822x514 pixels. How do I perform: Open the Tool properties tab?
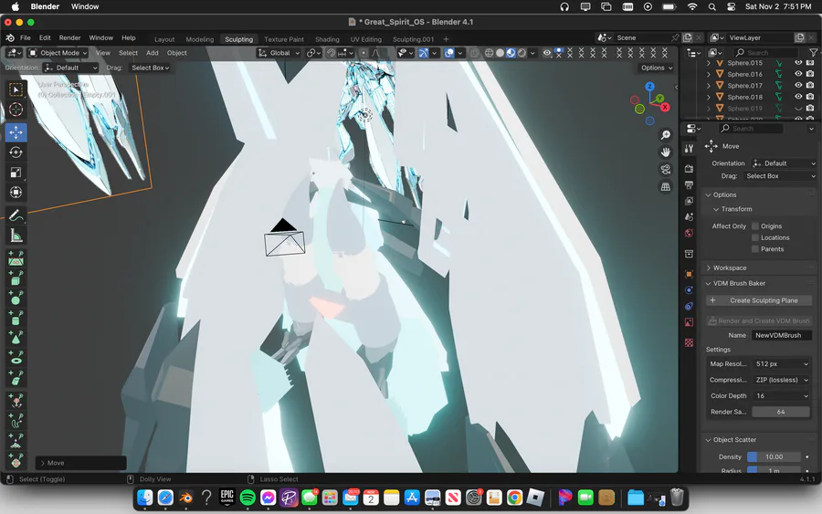(x=689, y=149)
